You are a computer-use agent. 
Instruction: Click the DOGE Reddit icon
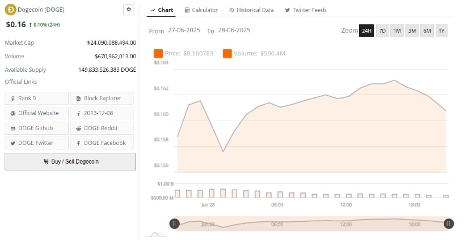(x=78, y=128)
